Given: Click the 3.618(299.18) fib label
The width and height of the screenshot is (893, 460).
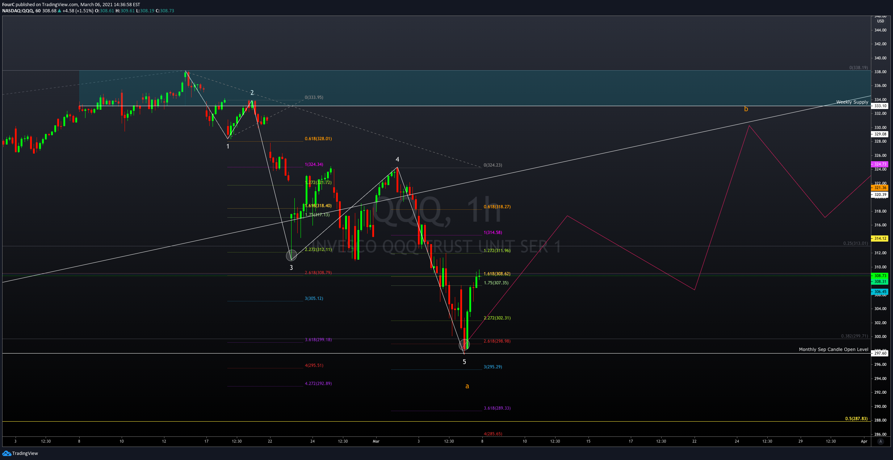Looking at the screenshot, I should tap(318, 340).
